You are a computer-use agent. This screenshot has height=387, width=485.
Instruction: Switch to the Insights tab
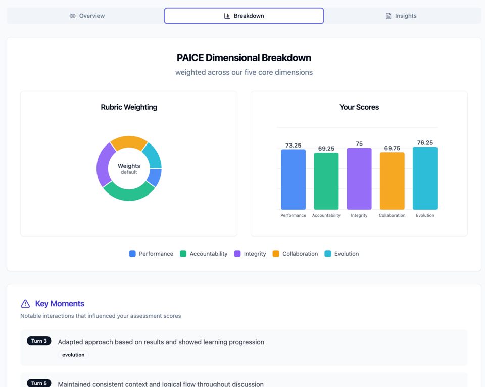point(401,16)
